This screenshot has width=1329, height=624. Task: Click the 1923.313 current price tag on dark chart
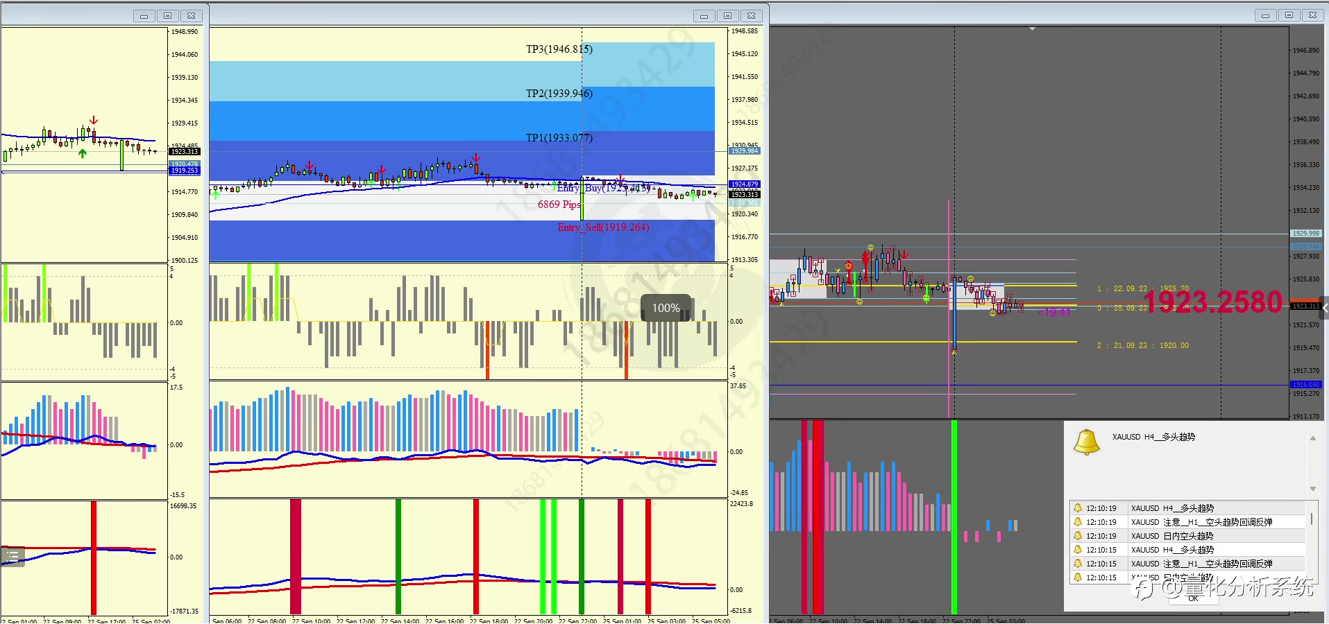click(x=1305, y=306)
